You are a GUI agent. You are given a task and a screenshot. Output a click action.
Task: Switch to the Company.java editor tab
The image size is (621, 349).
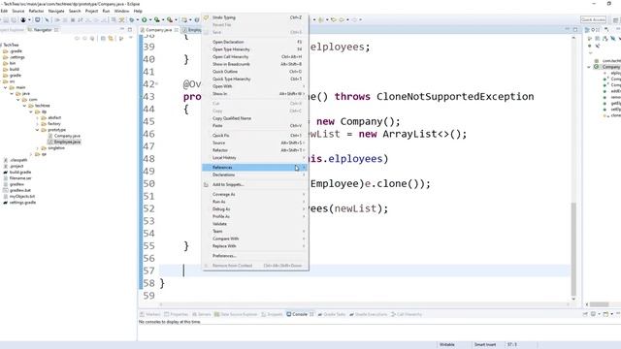[159, 30]
